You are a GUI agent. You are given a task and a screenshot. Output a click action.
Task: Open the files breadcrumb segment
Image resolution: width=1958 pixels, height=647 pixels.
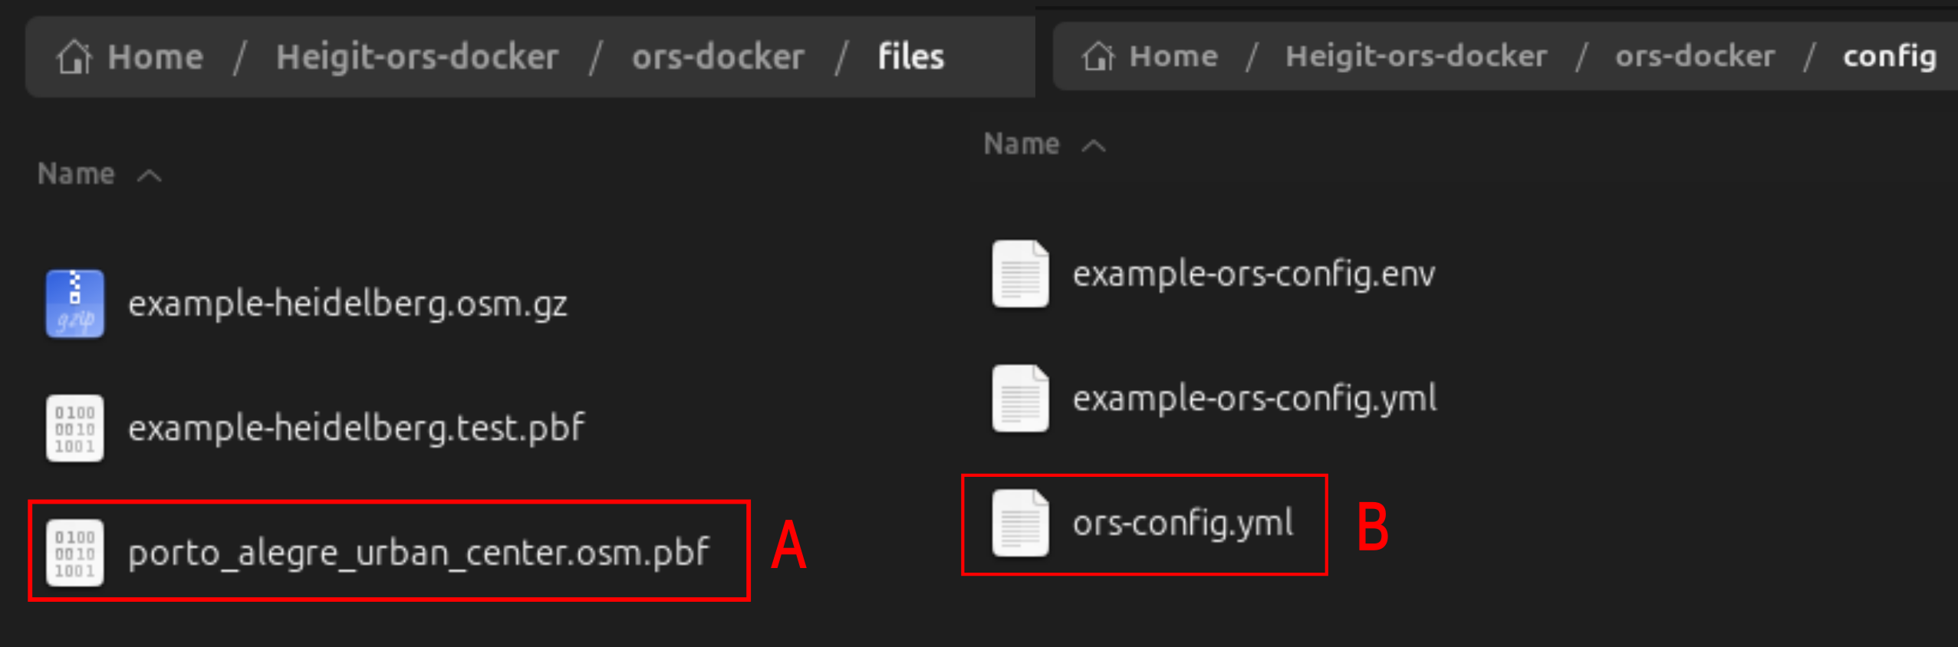tap(911, 57)
